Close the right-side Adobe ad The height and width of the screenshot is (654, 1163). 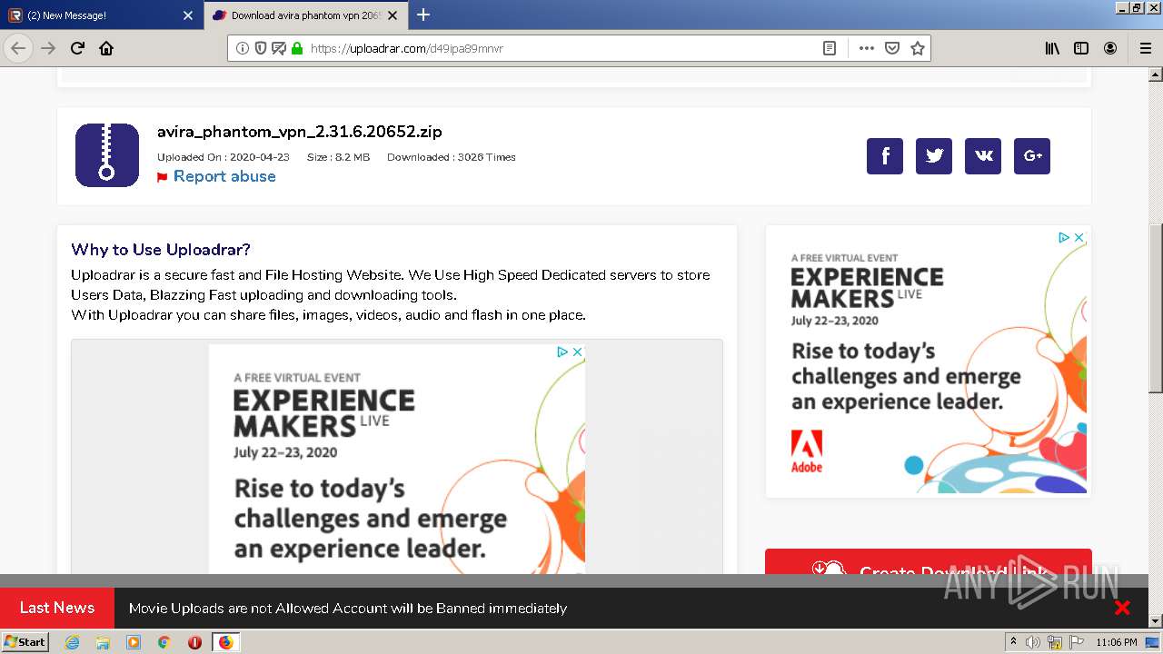1079,238
